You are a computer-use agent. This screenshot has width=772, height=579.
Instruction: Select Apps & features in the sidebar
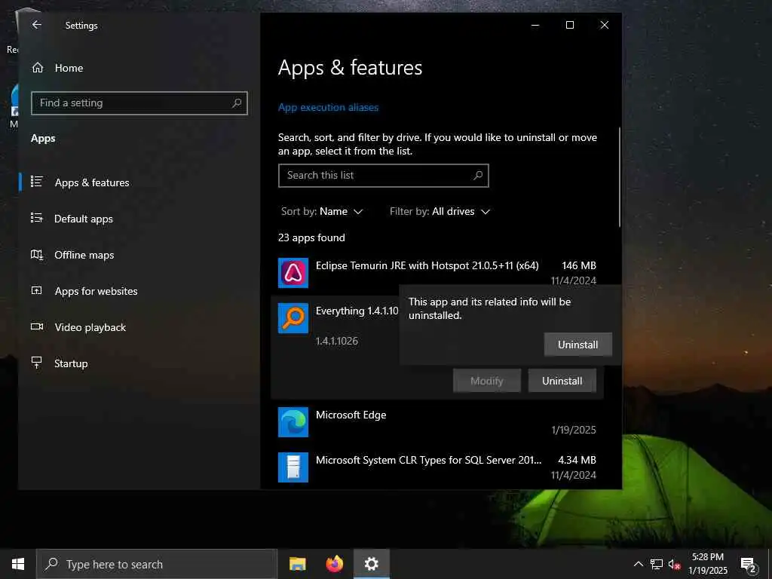(92, 182)
